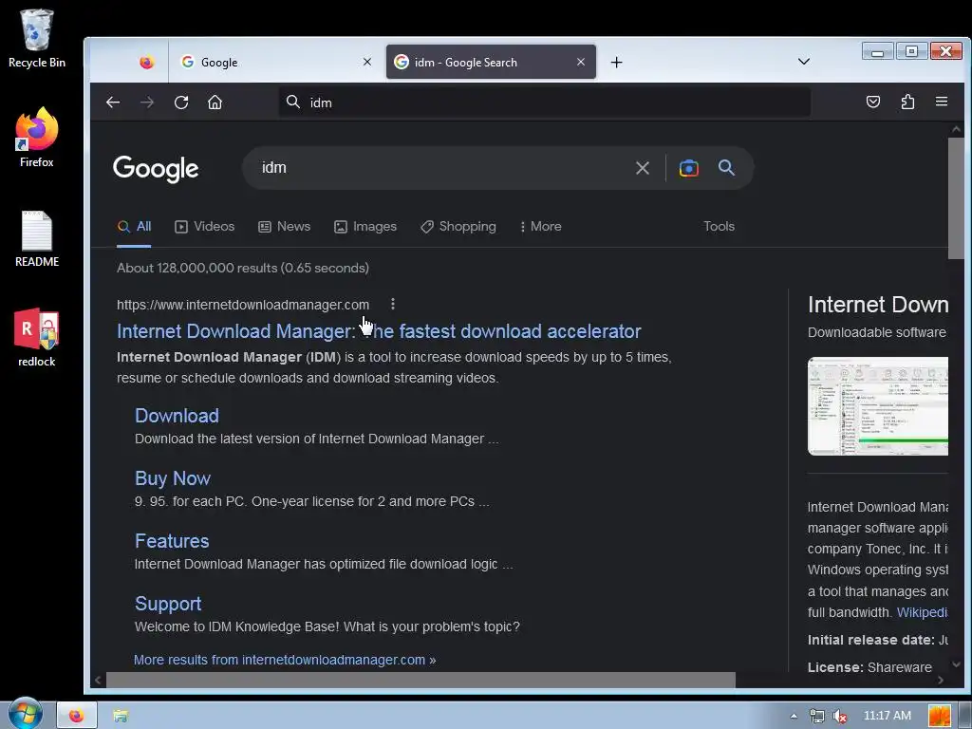Click the orange tray icon beside clock
Viewport: 972px width, 729px height.
[x=939, y=716]
